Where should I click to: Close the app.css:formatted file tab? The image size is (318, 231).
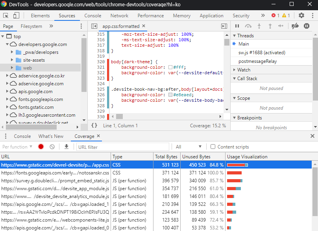click(144, 26)
